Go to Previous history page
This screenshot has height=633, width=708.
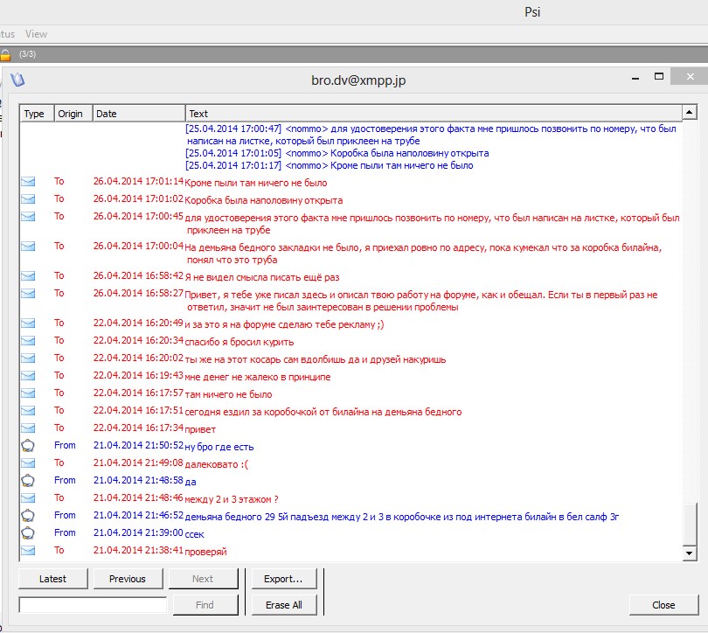128,579
